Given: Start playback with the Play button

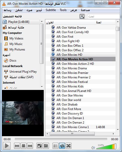Looking at the screenshot, I should 7,146.
